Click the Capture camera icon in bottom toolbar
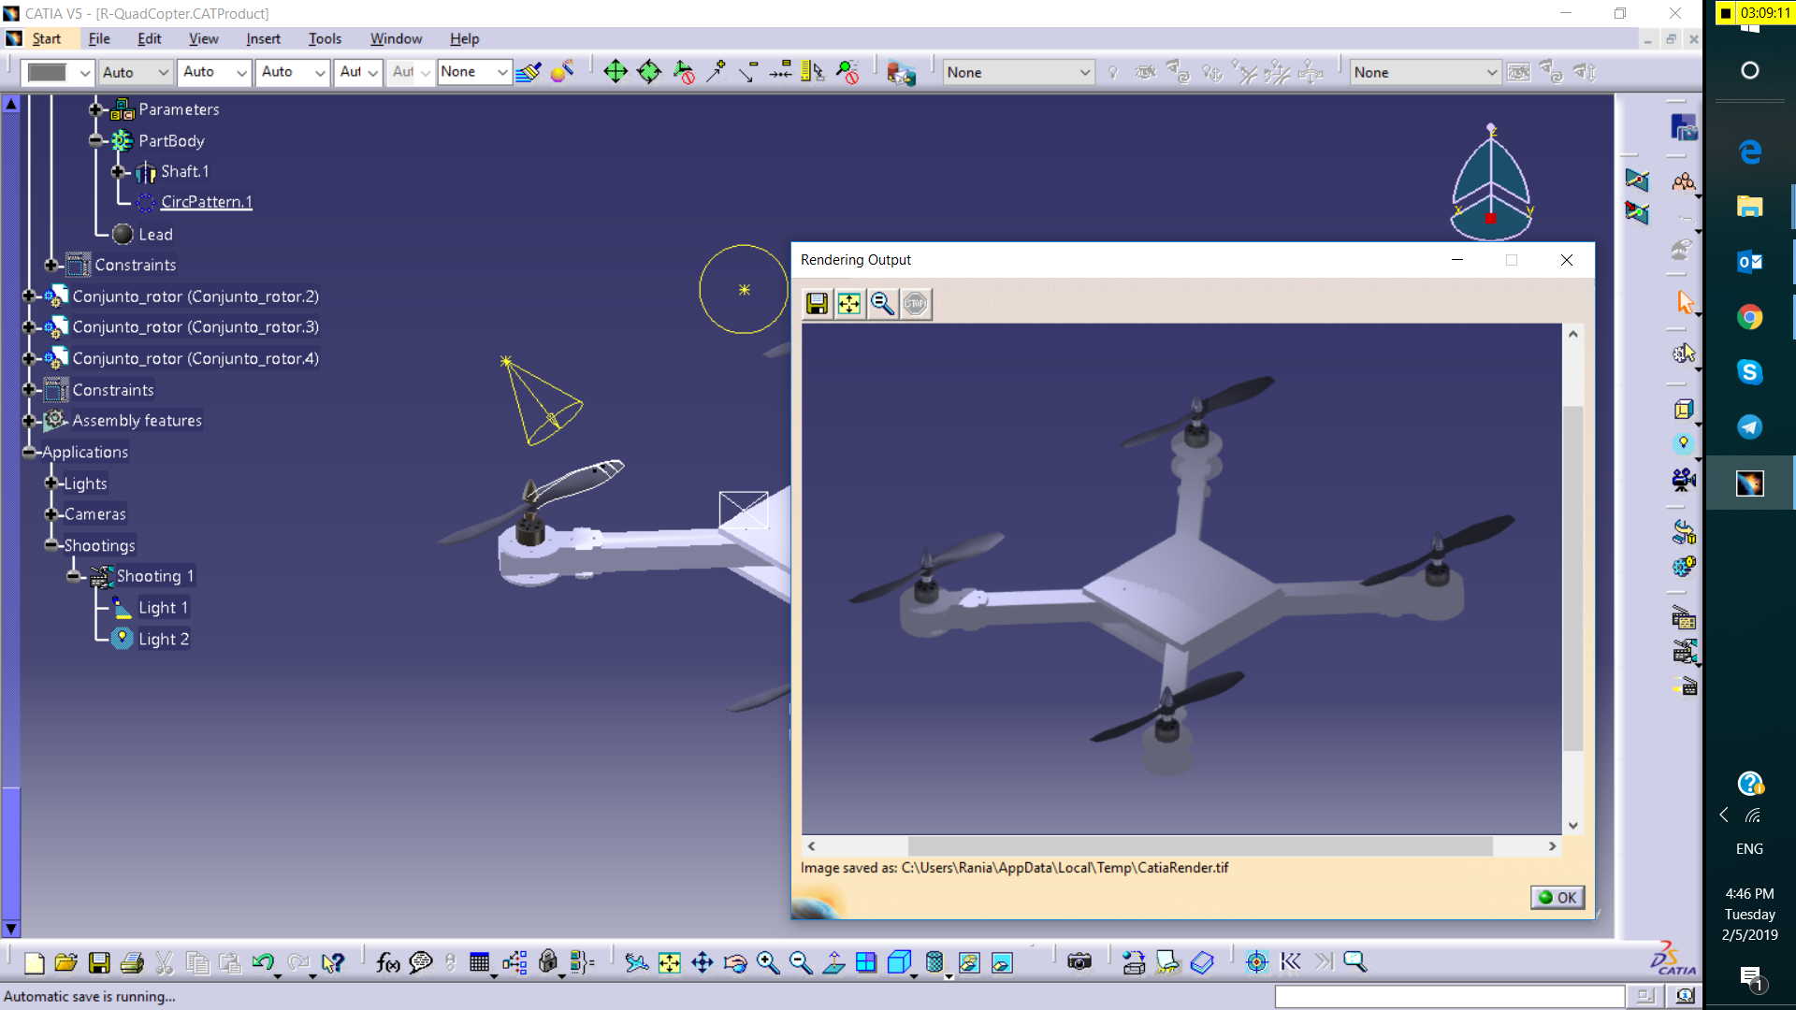This screenshot has width=1796, height=1010. [x=1079, y=962]
